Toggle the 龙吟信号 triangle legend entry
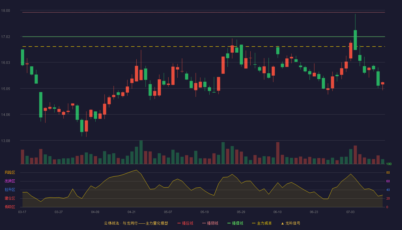402x230 pixels. pyautogui.click(x=291, y=223)
